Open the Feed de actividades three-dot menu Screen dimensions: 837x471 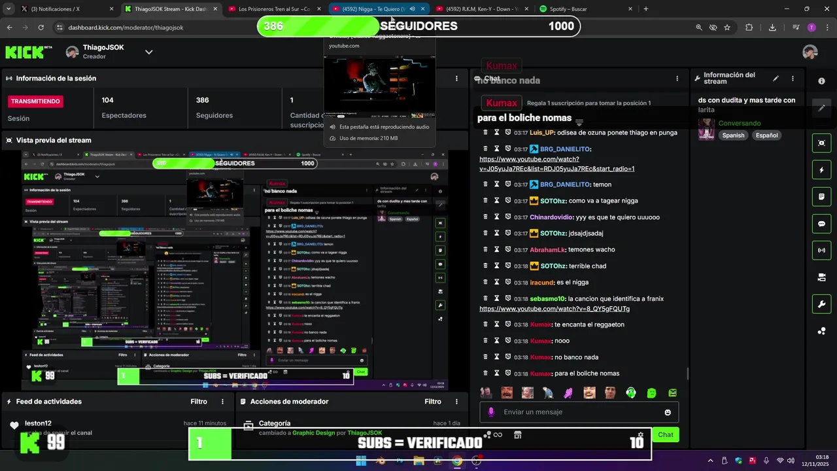222,402
